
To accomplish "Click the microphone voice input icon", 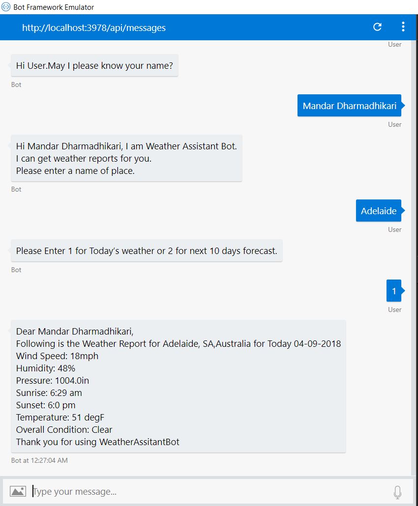I will (x=398, y=492).
